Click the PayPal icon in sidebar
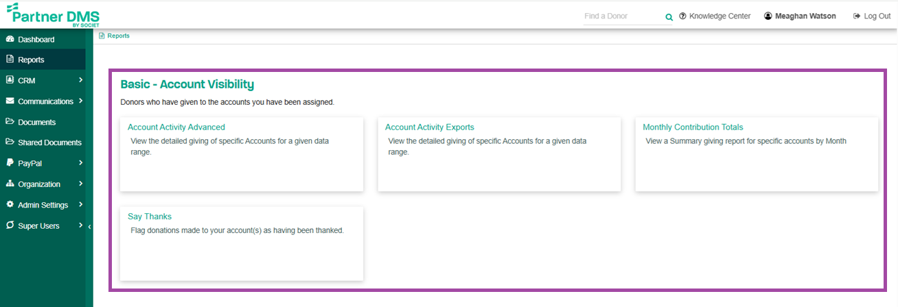 [x=10, y=163]
